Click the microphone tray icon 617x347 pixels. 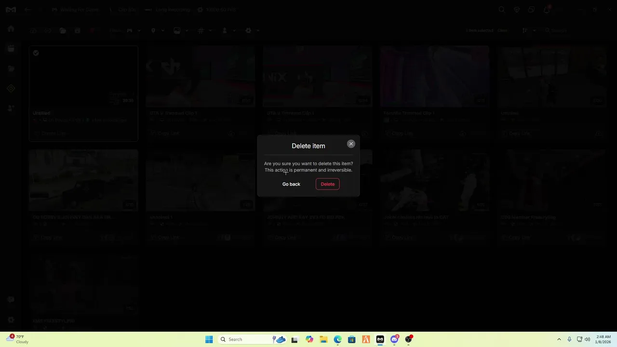pyautogui.click(x=569, y=339)
